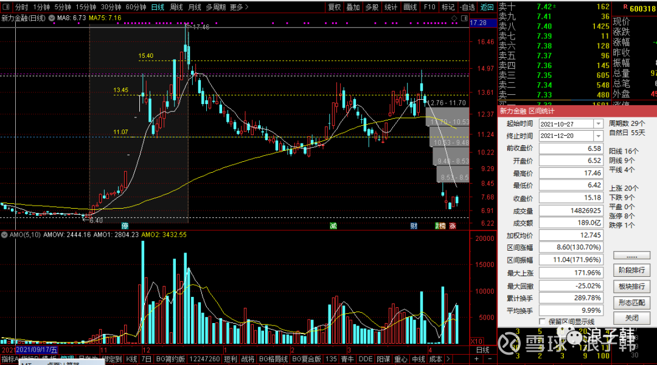Click the 停 marker below the chart
This screenshot has height=365, width=657.
pos(125,226)
